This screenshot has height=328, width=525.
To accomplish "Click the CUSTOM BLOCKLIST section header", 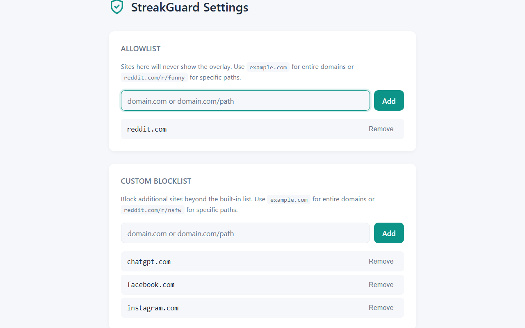I will (156, 181).
